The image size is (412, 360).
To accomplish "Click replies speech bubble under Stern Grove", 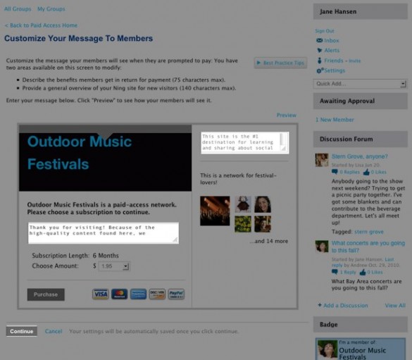I will click(335, 172).
